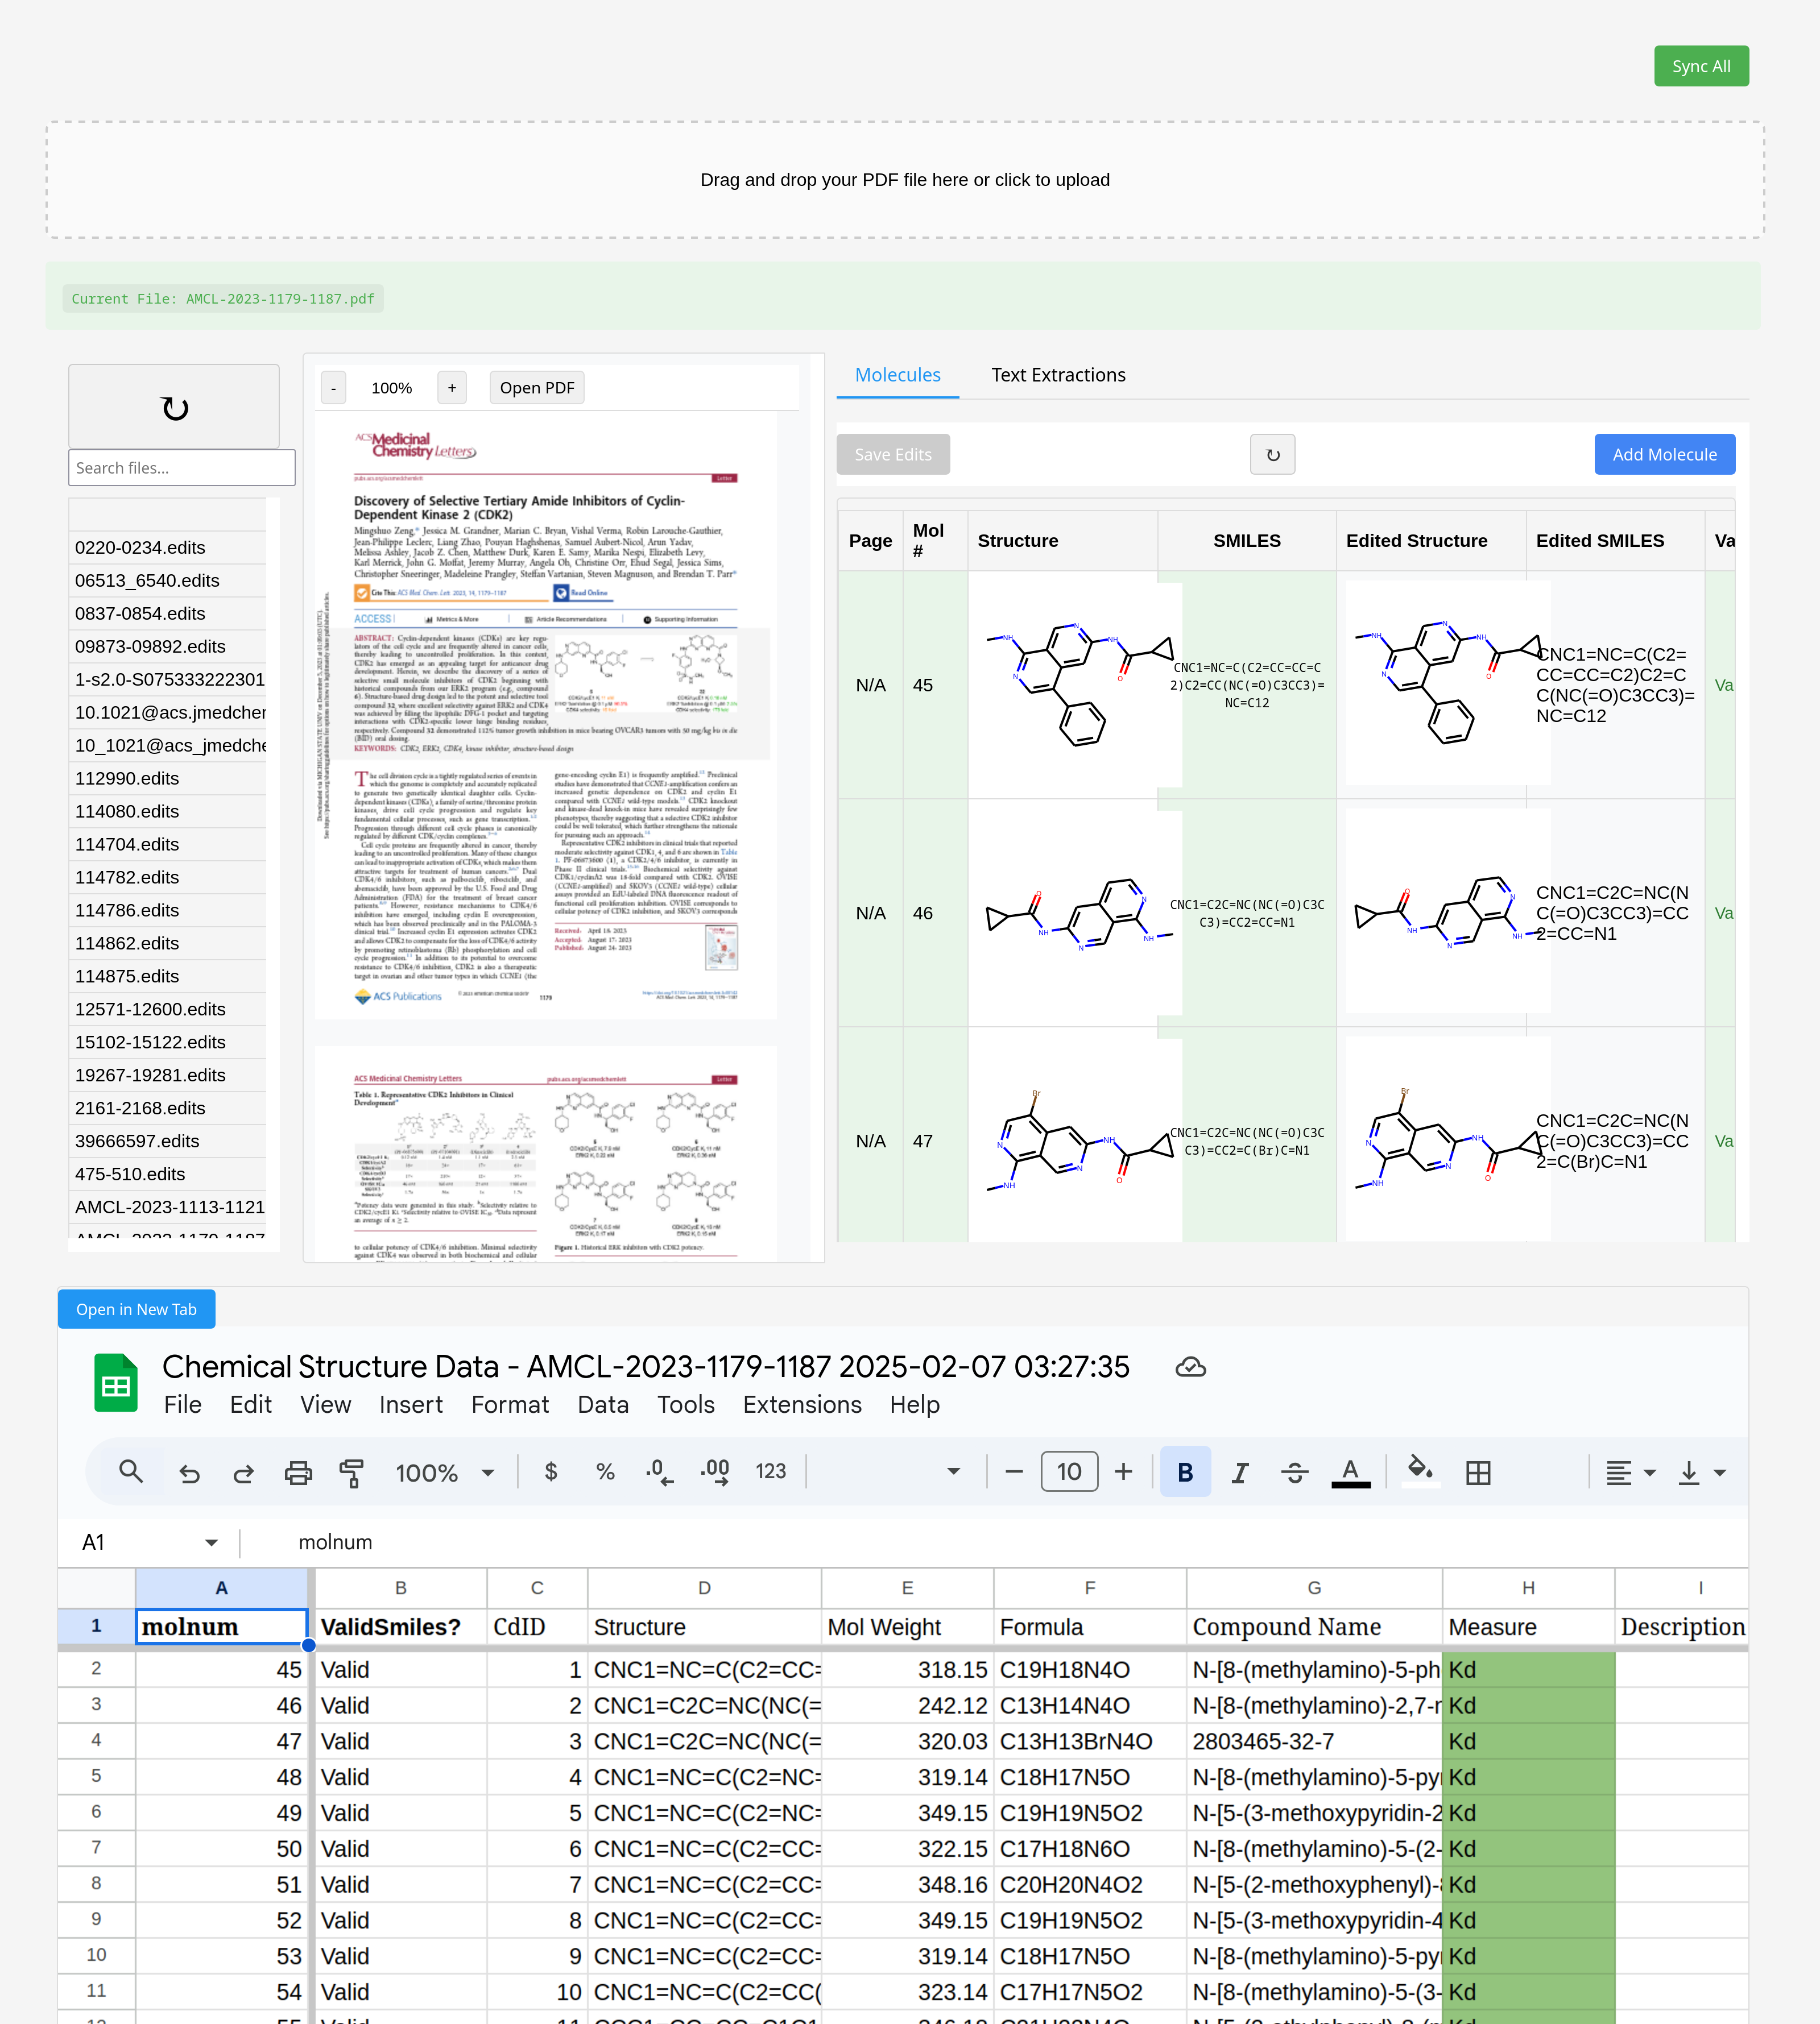The height and width of the screenshot is (2024, 1820).
Task: Click the Search files input field
Action: click(181, 467)
